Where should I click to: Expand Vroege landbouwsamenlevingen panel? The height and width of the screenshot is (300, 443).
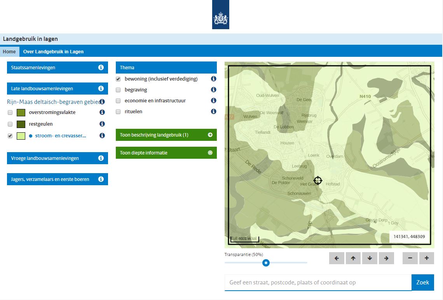(x=57, y=158)
